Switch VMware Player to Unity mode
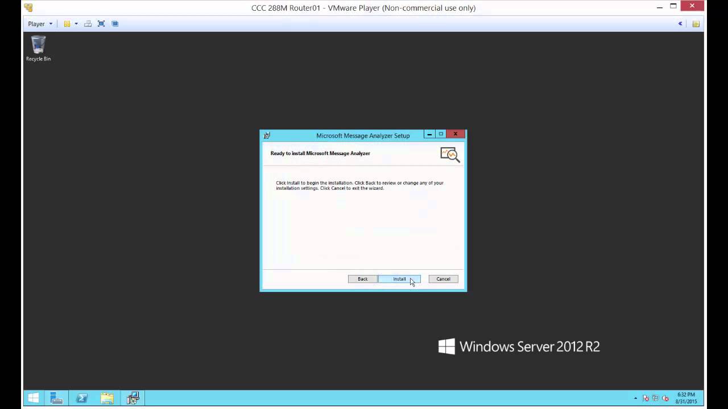The width and height of the screenshot is (728, 409). 115,24
